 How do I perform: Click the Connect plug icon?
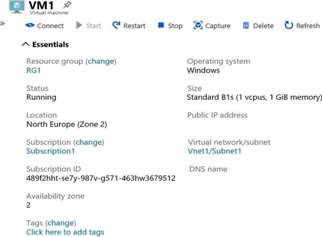(x=30, y=26)
